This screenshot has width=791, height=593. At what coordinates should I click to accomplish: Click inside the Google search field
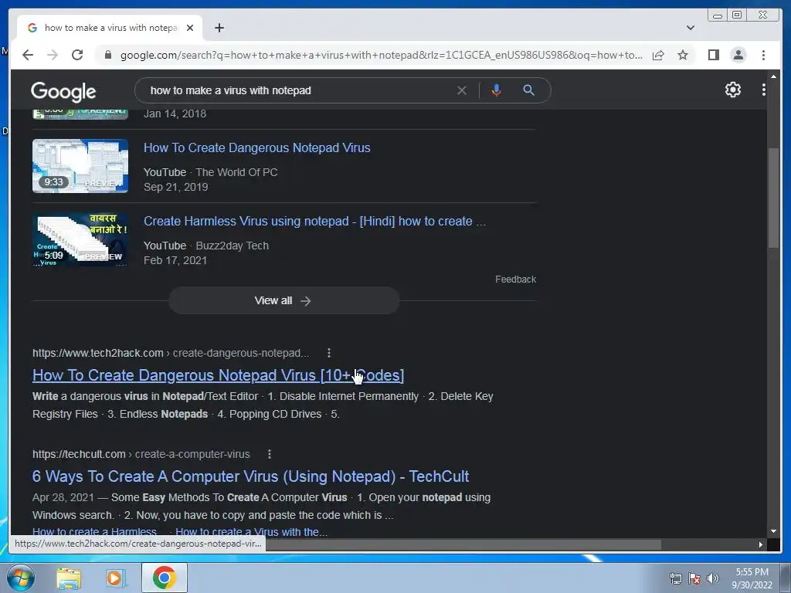point(297,90)
